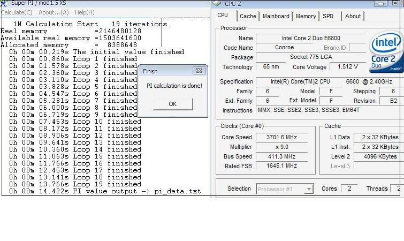Click the Family value 6
The width and height of the screenshot is (404, 241).
(268, 91)
